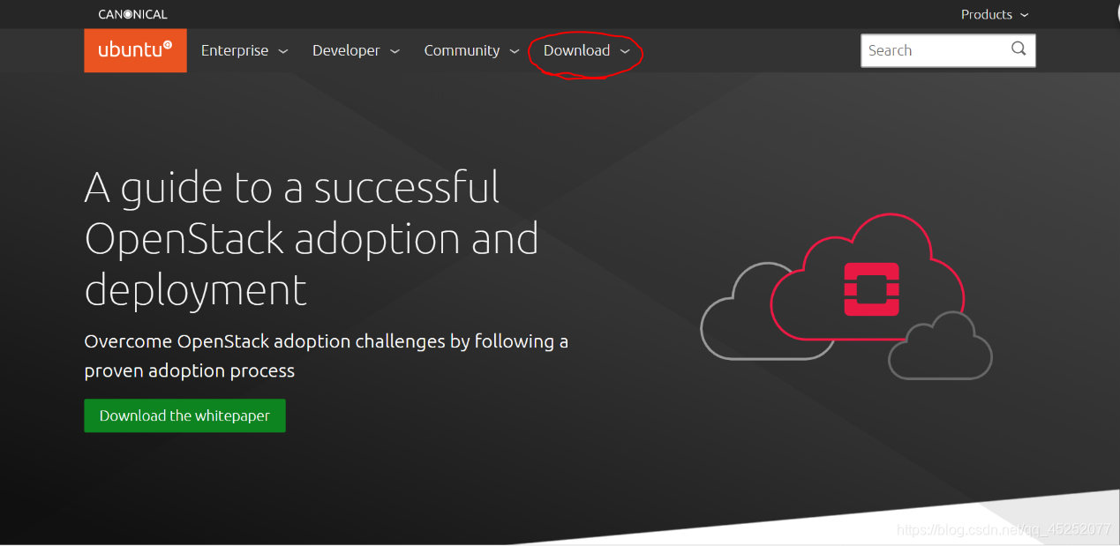The height and width of the screenshot is (546, 1120).
Task: Expand the chevron beside Enterprise
Action: [283, 51]
